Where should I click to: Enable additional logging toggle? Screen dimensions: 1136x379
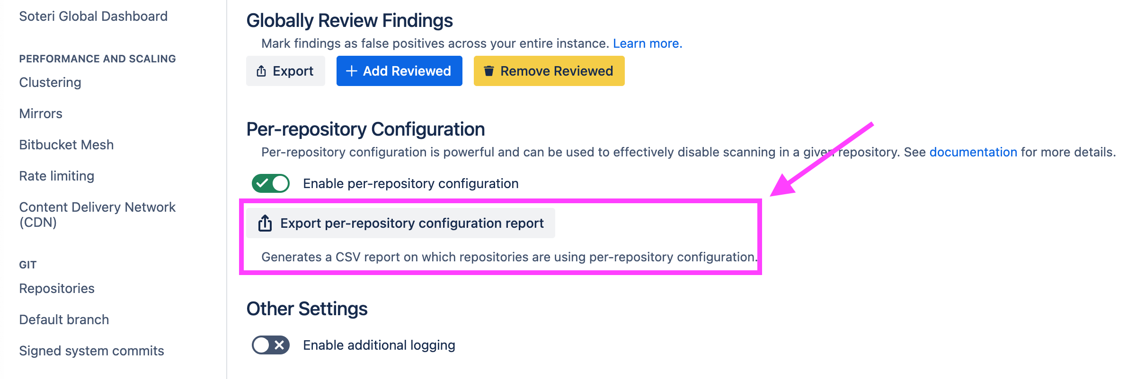click(x=271, y=345)
